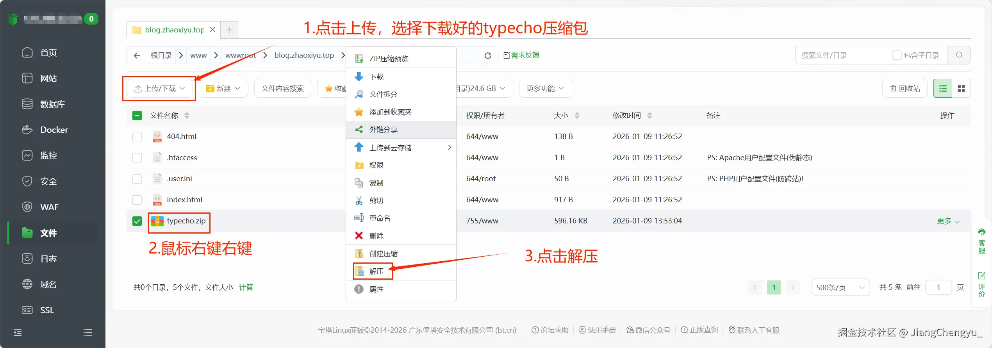Image resolution: width=992 pixels, height=348 pixels.
Task: Open 客服 customer service side widget
Action: [981, 241]
